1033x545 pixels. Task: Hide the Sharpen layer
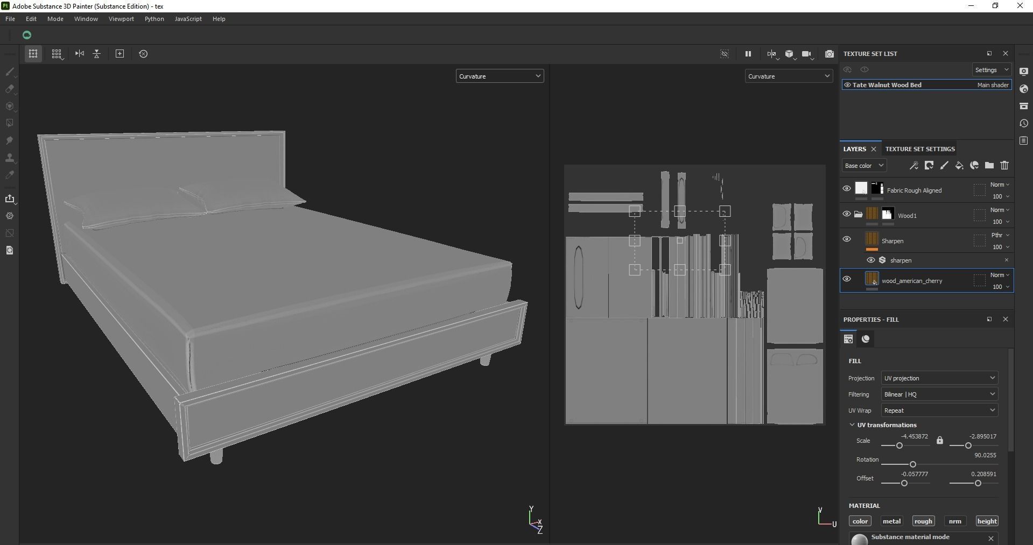coord(847,239)
